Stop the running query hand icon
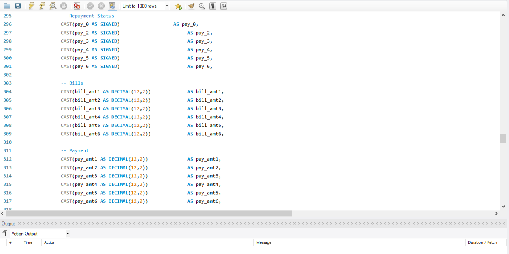 click(64, 6)
